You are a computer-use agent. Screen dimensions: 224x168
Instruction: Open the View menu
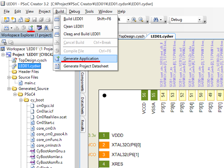tap(29, 12)
